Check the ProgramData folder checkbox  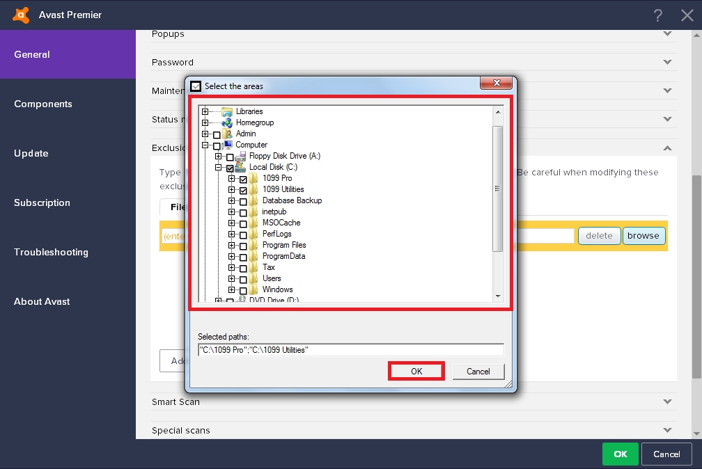point(243,257)
